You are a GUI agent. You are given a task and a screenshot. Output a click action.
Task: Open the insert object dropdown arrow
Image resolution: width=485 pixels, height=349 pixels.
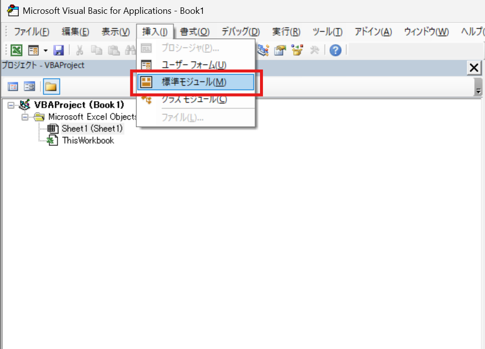[45, 50]
